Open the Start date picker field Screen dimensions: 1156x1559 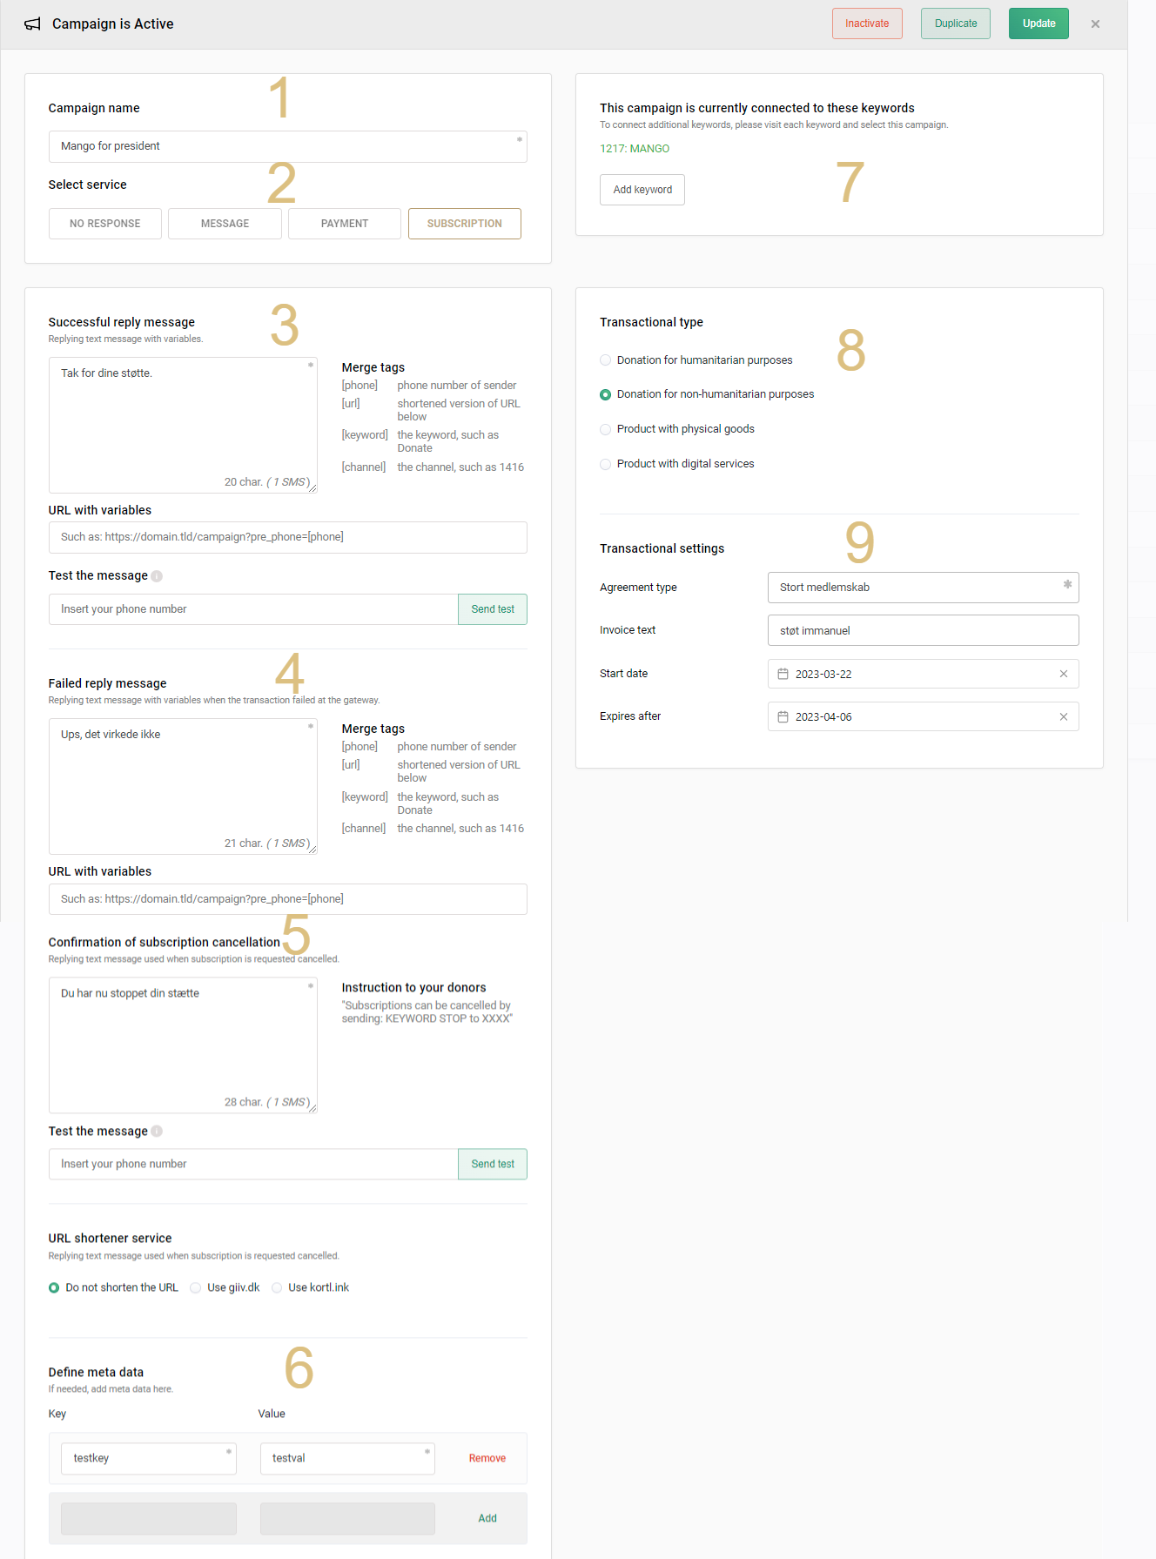(923, 674)
